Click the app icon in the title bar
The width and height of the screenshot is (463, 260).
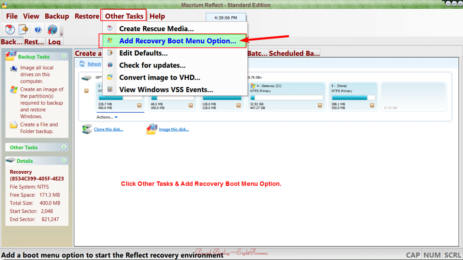pos(5,5)
